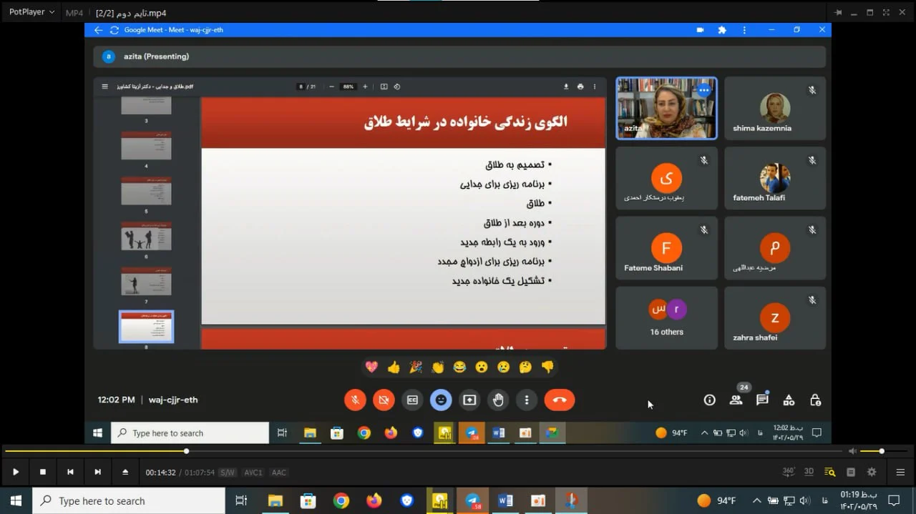Toggle 360 degree video mode
This screenshot has width=916, height=514.
(789, 472)
